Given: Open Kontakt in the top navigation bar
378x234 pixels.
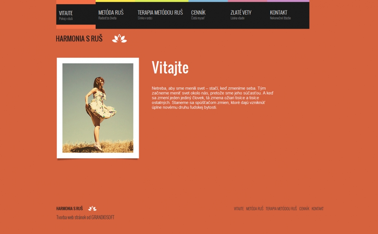Looking at the screenshot, I should (x=288, y=15).
